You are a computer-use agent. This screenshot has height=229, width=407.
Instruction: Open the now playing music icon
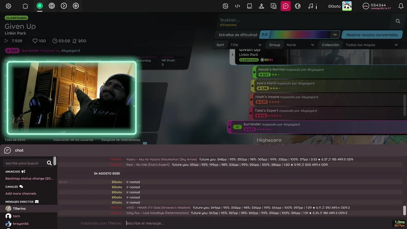point(311,6)
